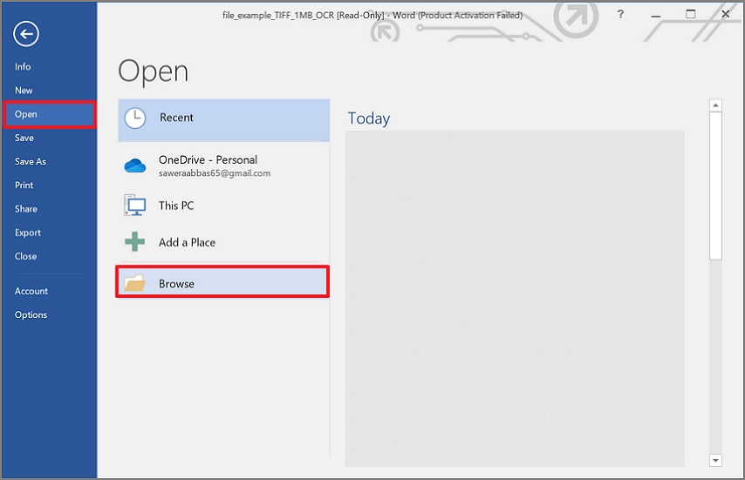Select Open in the sidebar

pos(50,114)
